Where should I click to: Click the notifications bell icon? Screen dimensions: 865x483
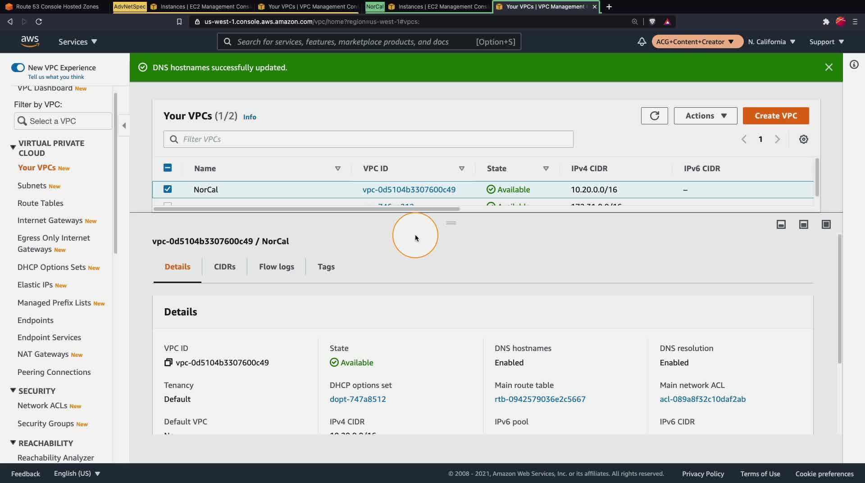pos(642,42)
